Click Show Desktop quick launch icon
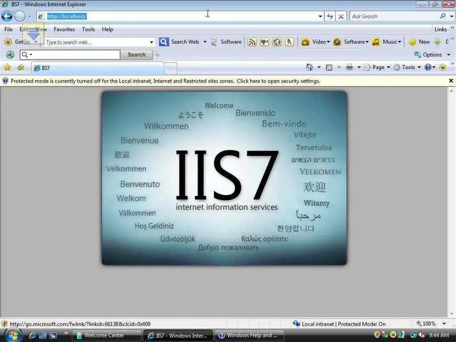 click(43, 335)
